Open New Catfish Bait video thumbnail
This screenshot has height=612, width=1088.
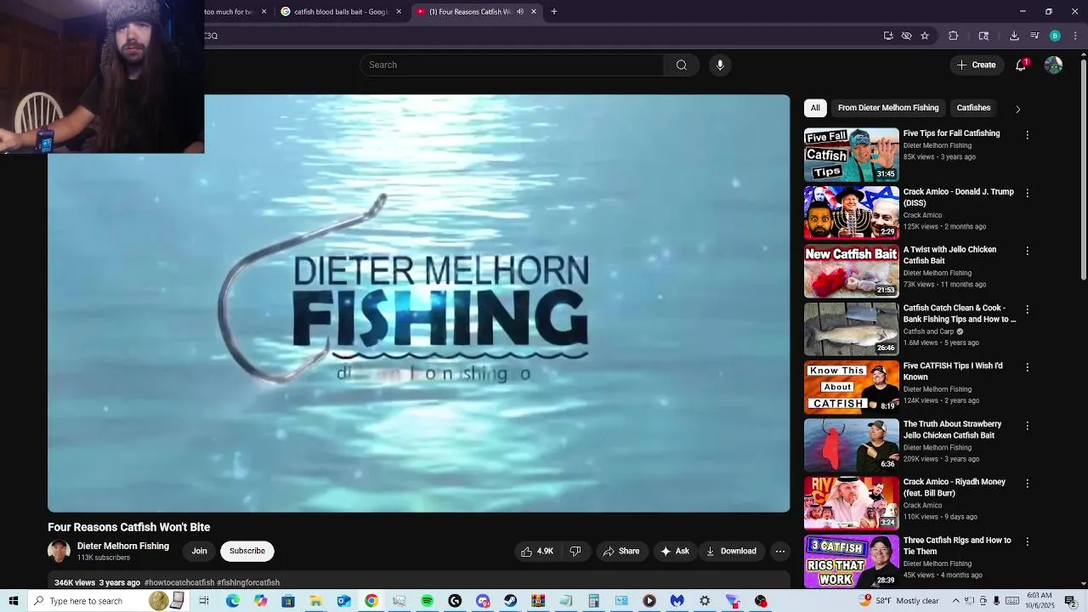point(851,271)
